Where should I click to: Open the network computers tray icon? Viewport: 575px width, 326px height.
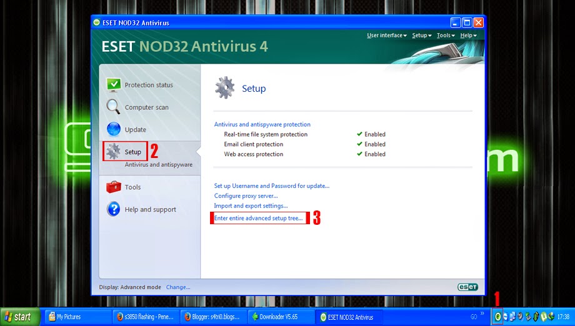click(512, 317)
